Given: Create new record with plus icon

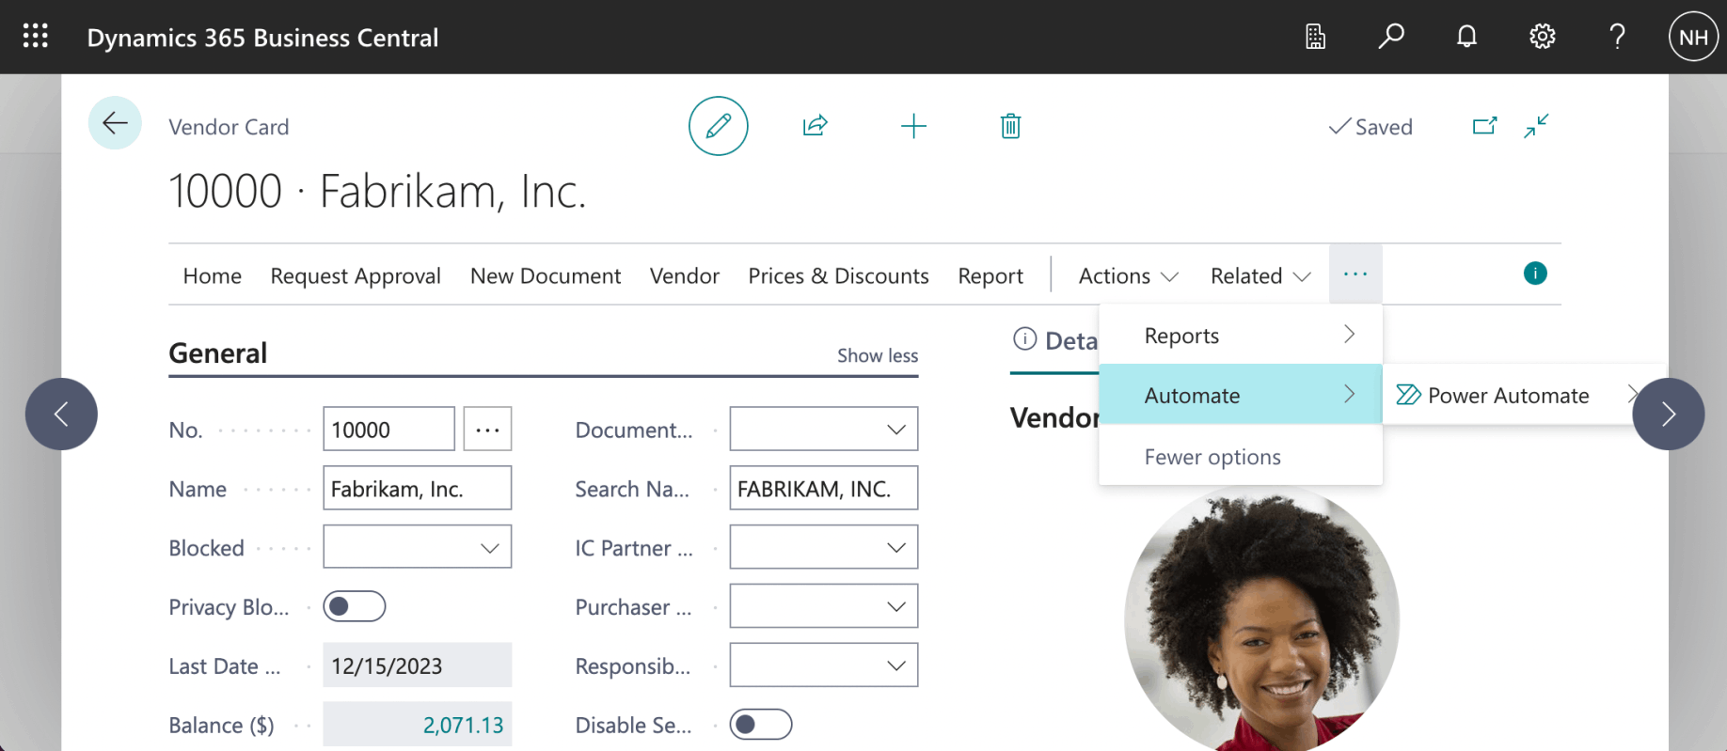Looking at the screenshot, I should click(913, 126).
